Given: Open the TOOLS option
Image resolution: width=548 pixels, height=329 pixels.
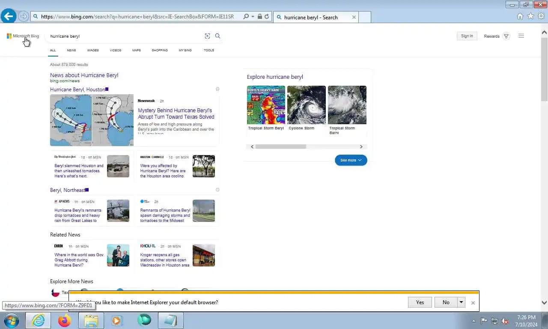Looking at the screenshot, I should coord(209,50).
